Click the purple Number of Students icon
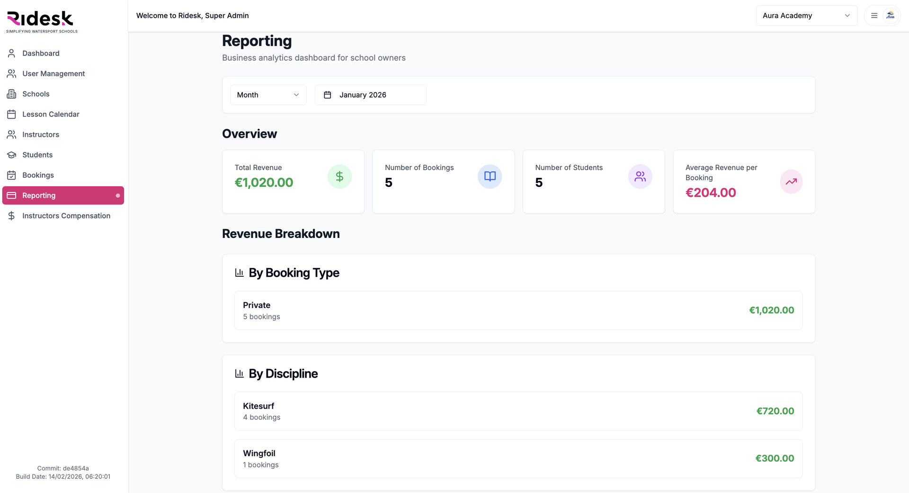This screenshot has width=909, height=493. pyautogui.click(x=640, y=176)
